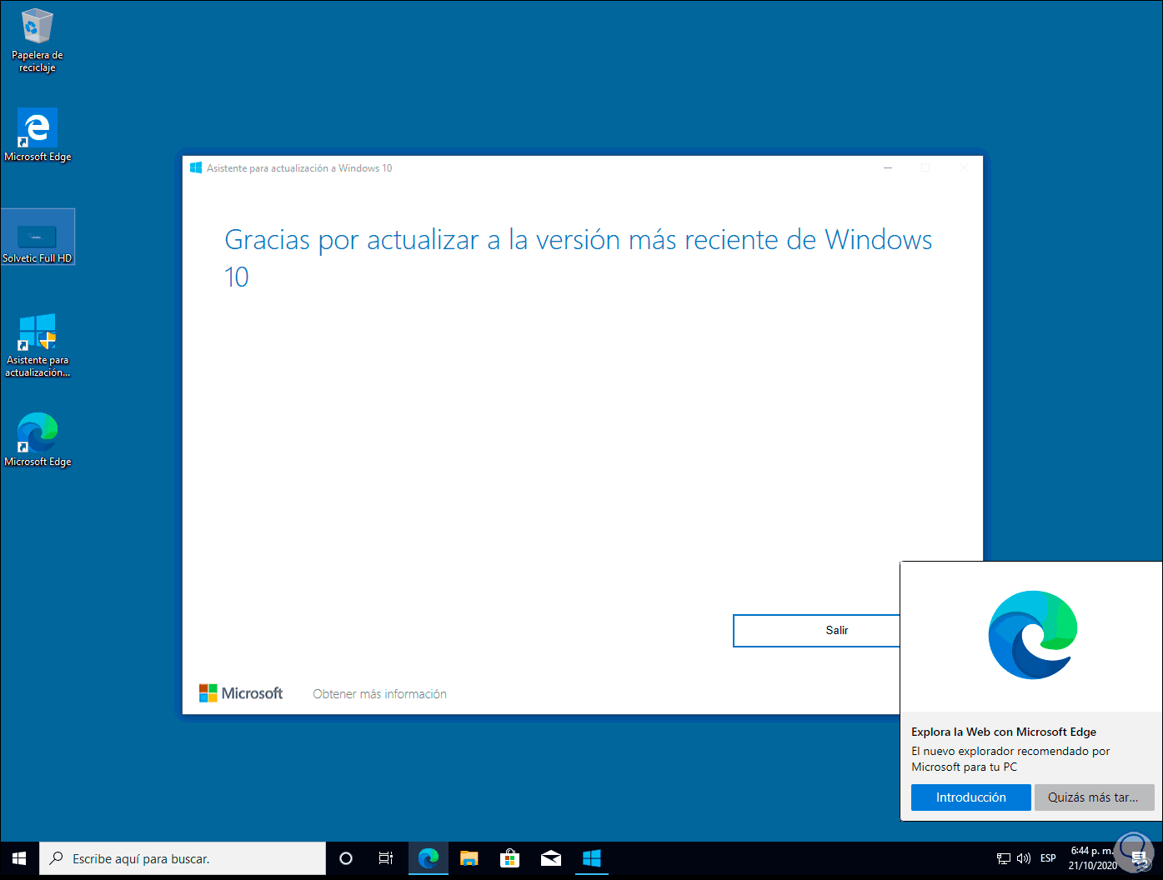
Task: Switch to the Windows 10 update assistant taskbar icon
Action: point(592,858)
